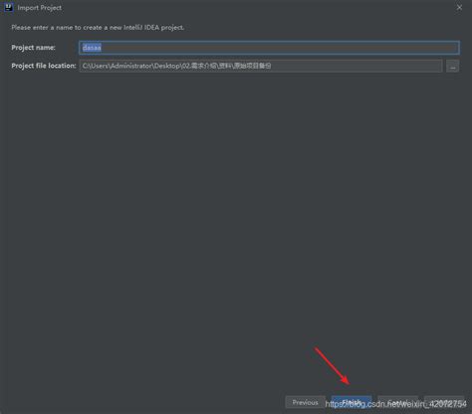Image resolution: width=472 pixels, height=414 pixels.
Task: Click the Finish button
Action: click(352, 402)
